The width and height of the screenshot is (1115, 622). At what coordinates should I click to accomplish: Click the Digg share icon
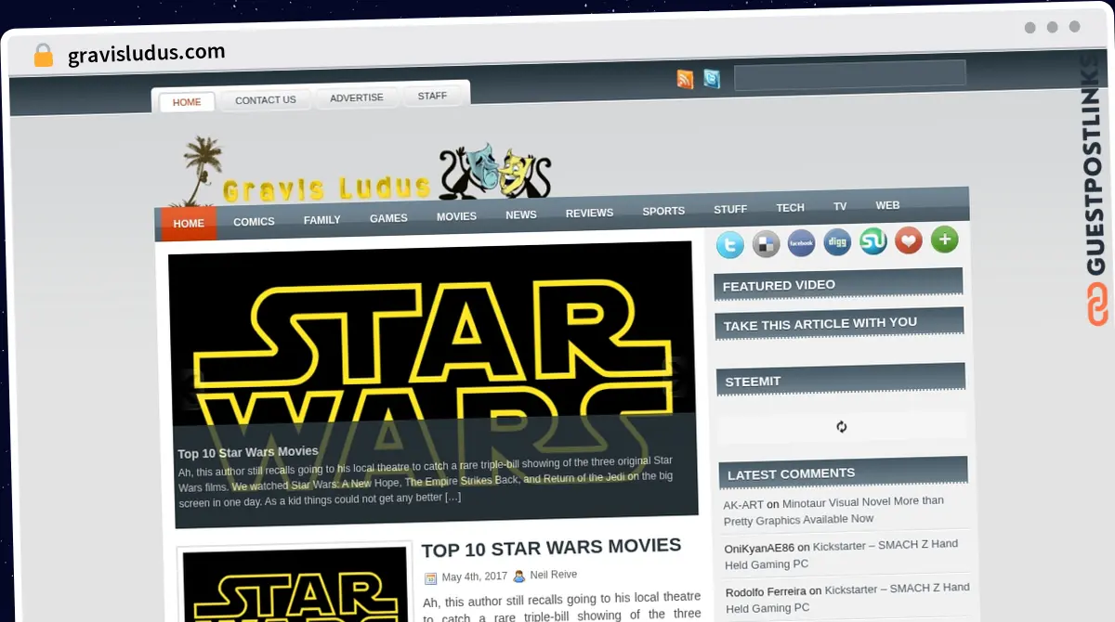point(836,242)
